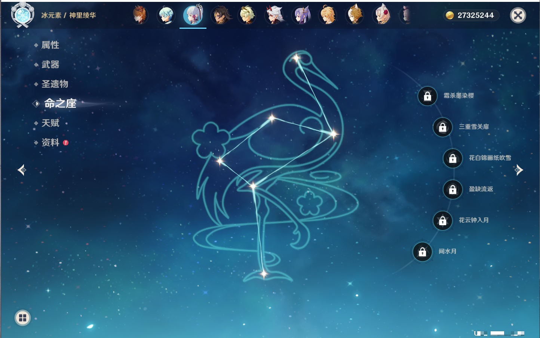Open the 天赋 talents page
This screenshot has width=540, height=338.
50,123
